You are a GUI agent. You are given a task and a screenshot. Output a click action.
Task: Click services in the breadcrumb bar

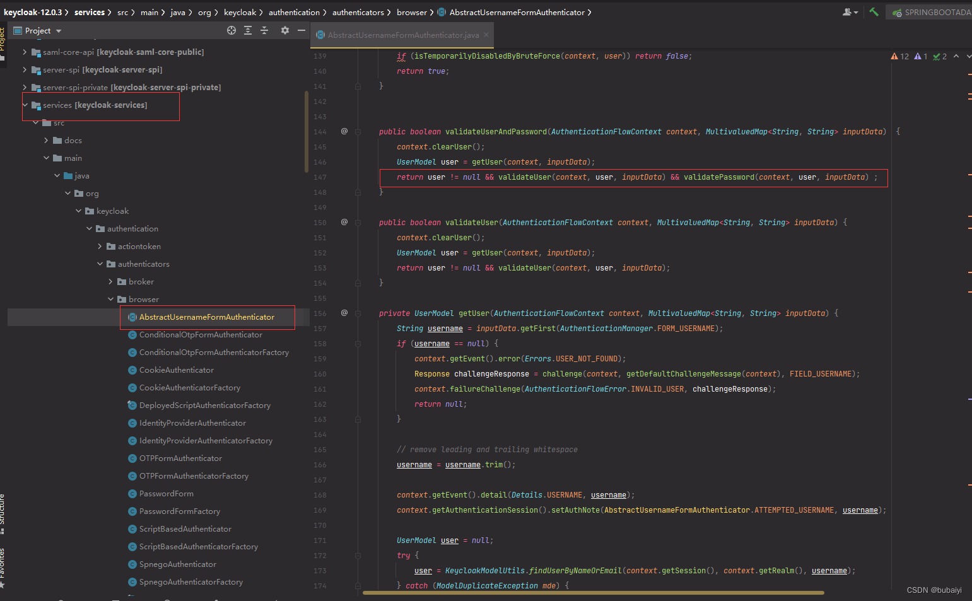tap(90, 12)
